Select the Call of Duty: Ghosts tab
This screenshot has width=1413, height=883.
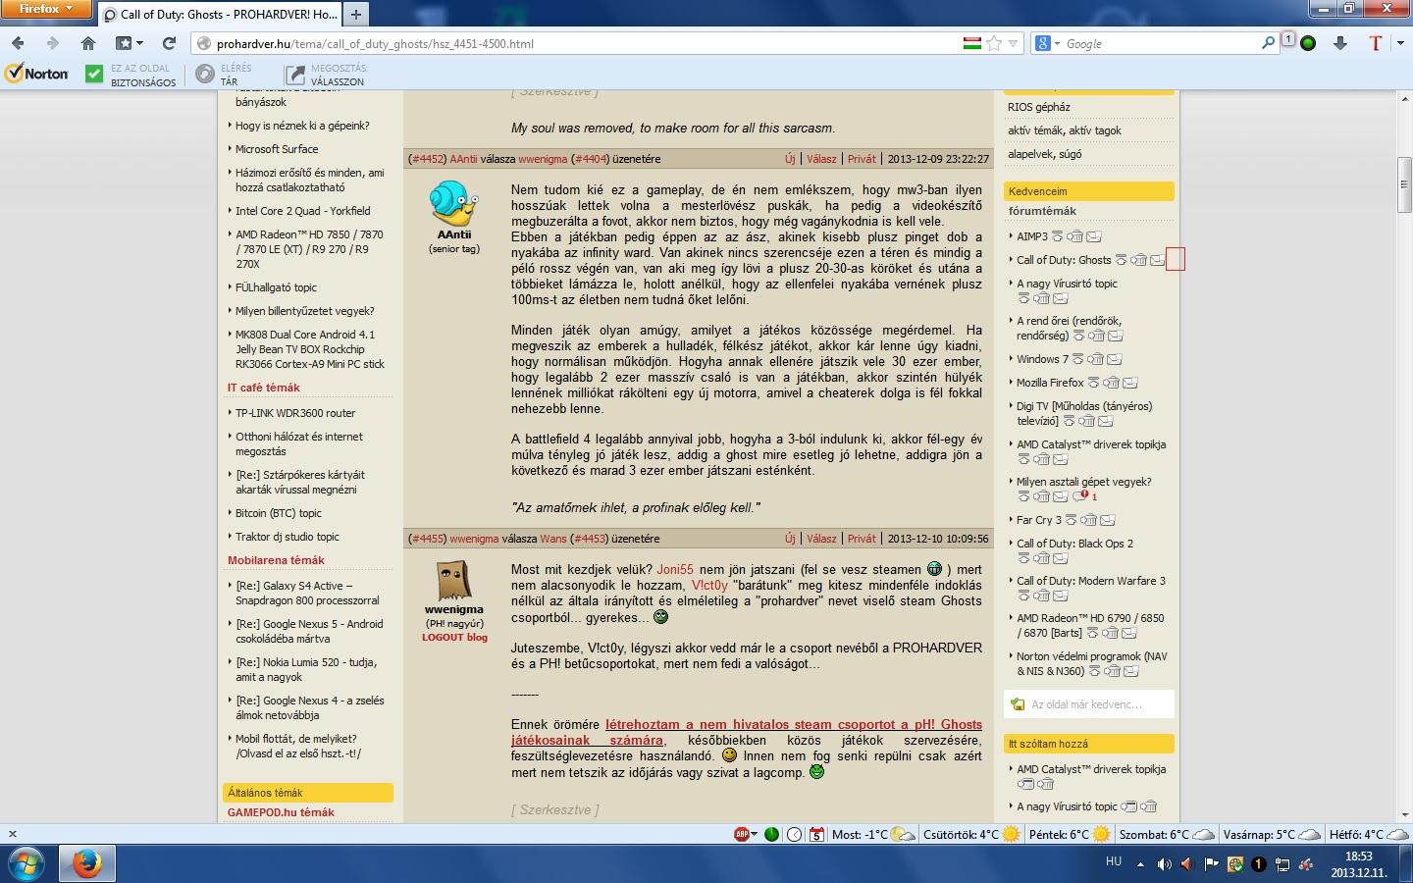click(219, 14)
